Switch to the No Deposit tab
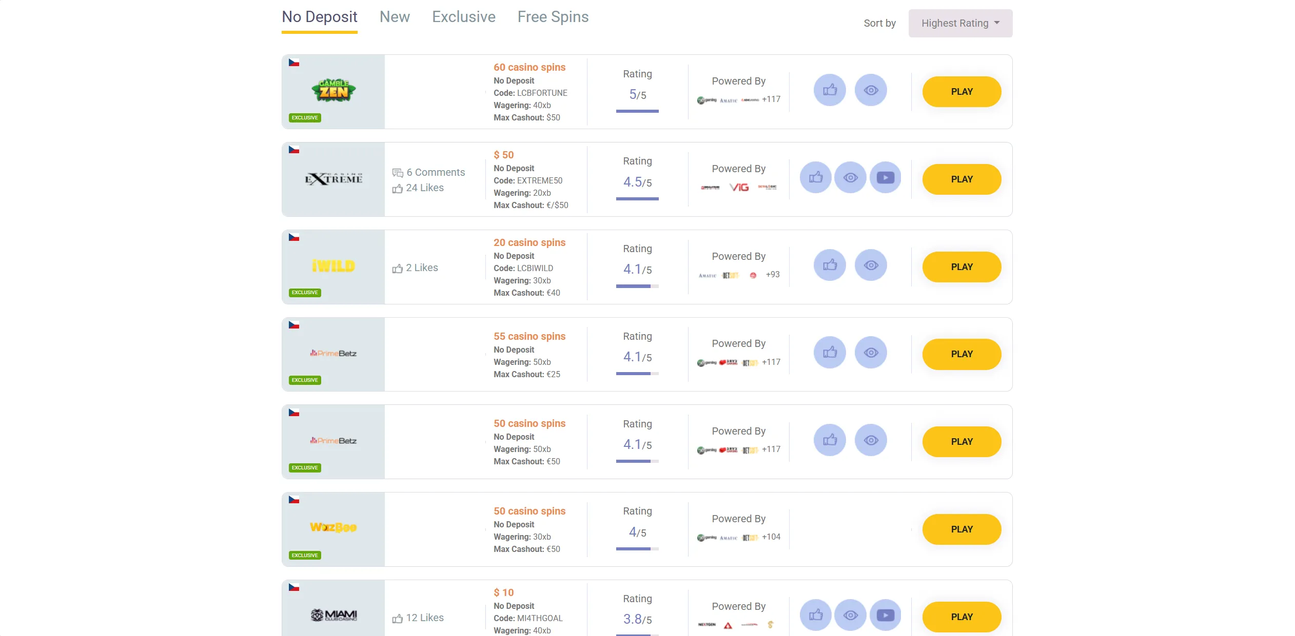The height and width of the screenshot is (636, 1295). click(x=320, y=17)
